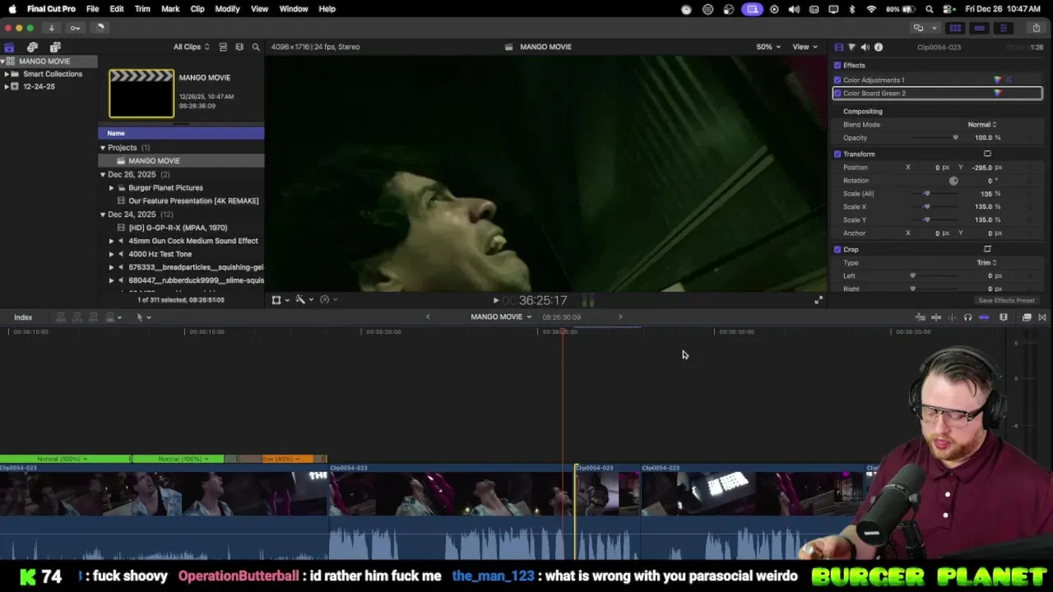Open the viewer View dropdown
The width and height of the screenshot is (1053, 592).
(804, 47)
